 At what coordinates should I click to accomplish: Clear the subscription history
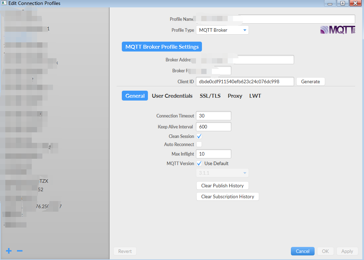click(x=227, y=196)
